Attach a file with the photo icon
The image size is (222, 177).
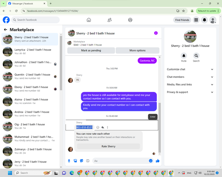[x=75, y=161]
